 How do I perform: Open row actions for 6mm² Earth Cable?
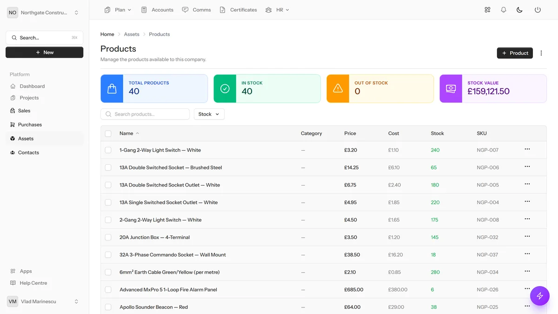point(527,271)
